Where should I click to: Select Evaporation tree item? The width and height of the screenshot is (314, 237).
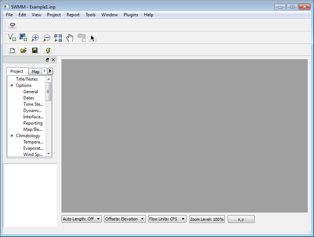33,148
